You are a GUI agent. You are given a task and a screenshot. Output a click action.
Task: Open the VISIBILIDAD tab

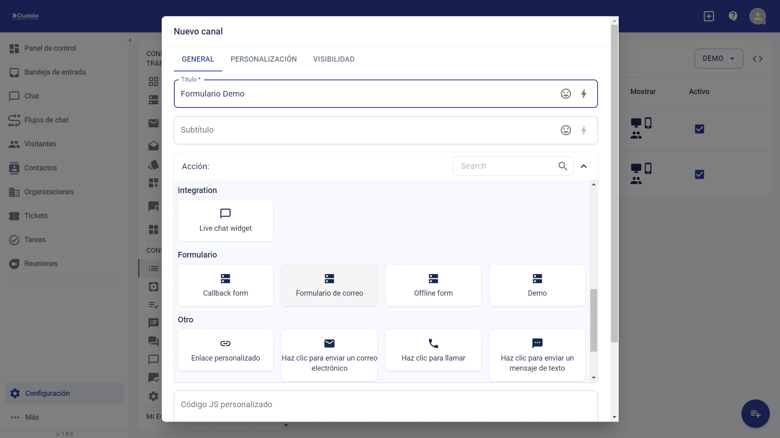tap(334, 59)
